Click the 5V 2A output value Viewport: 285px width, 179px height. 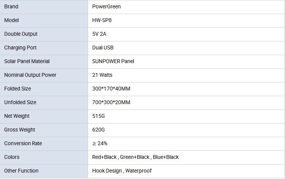99,34
